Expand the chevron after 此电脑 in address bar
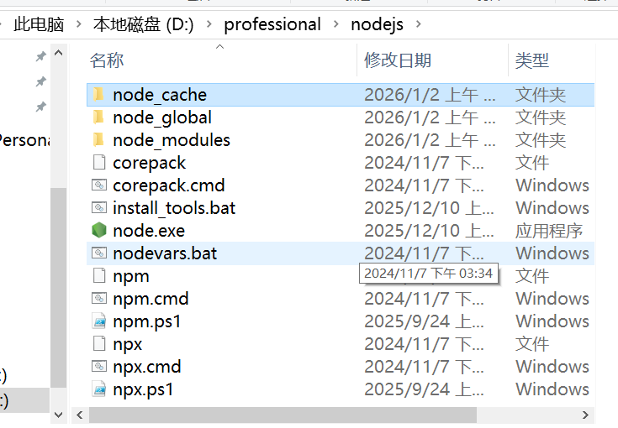Viewport: 618px width, 428px height. tap(79, 24)
